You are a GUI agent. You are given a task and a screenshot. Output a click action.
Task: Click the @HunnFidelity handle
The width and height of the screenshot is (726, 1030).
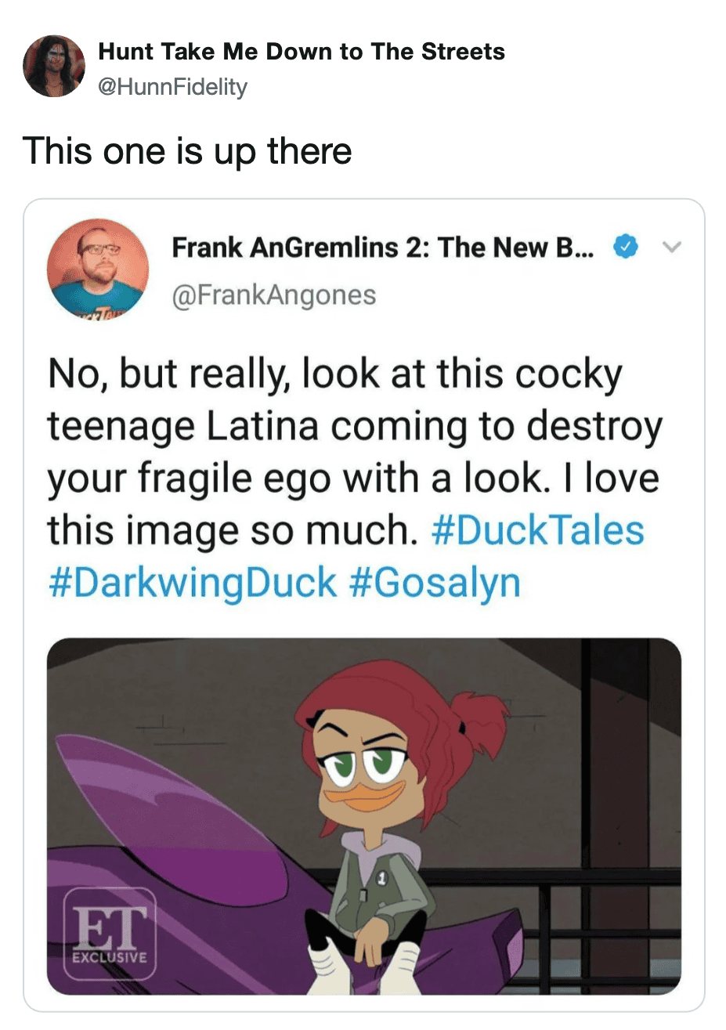[x=172, y=86]
